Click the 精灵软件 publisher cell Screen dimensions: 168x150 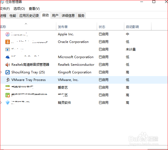click(64, 103)
